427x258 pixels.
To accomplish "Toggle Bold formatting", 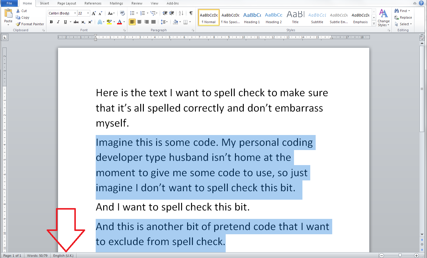I will pos(51,22).
